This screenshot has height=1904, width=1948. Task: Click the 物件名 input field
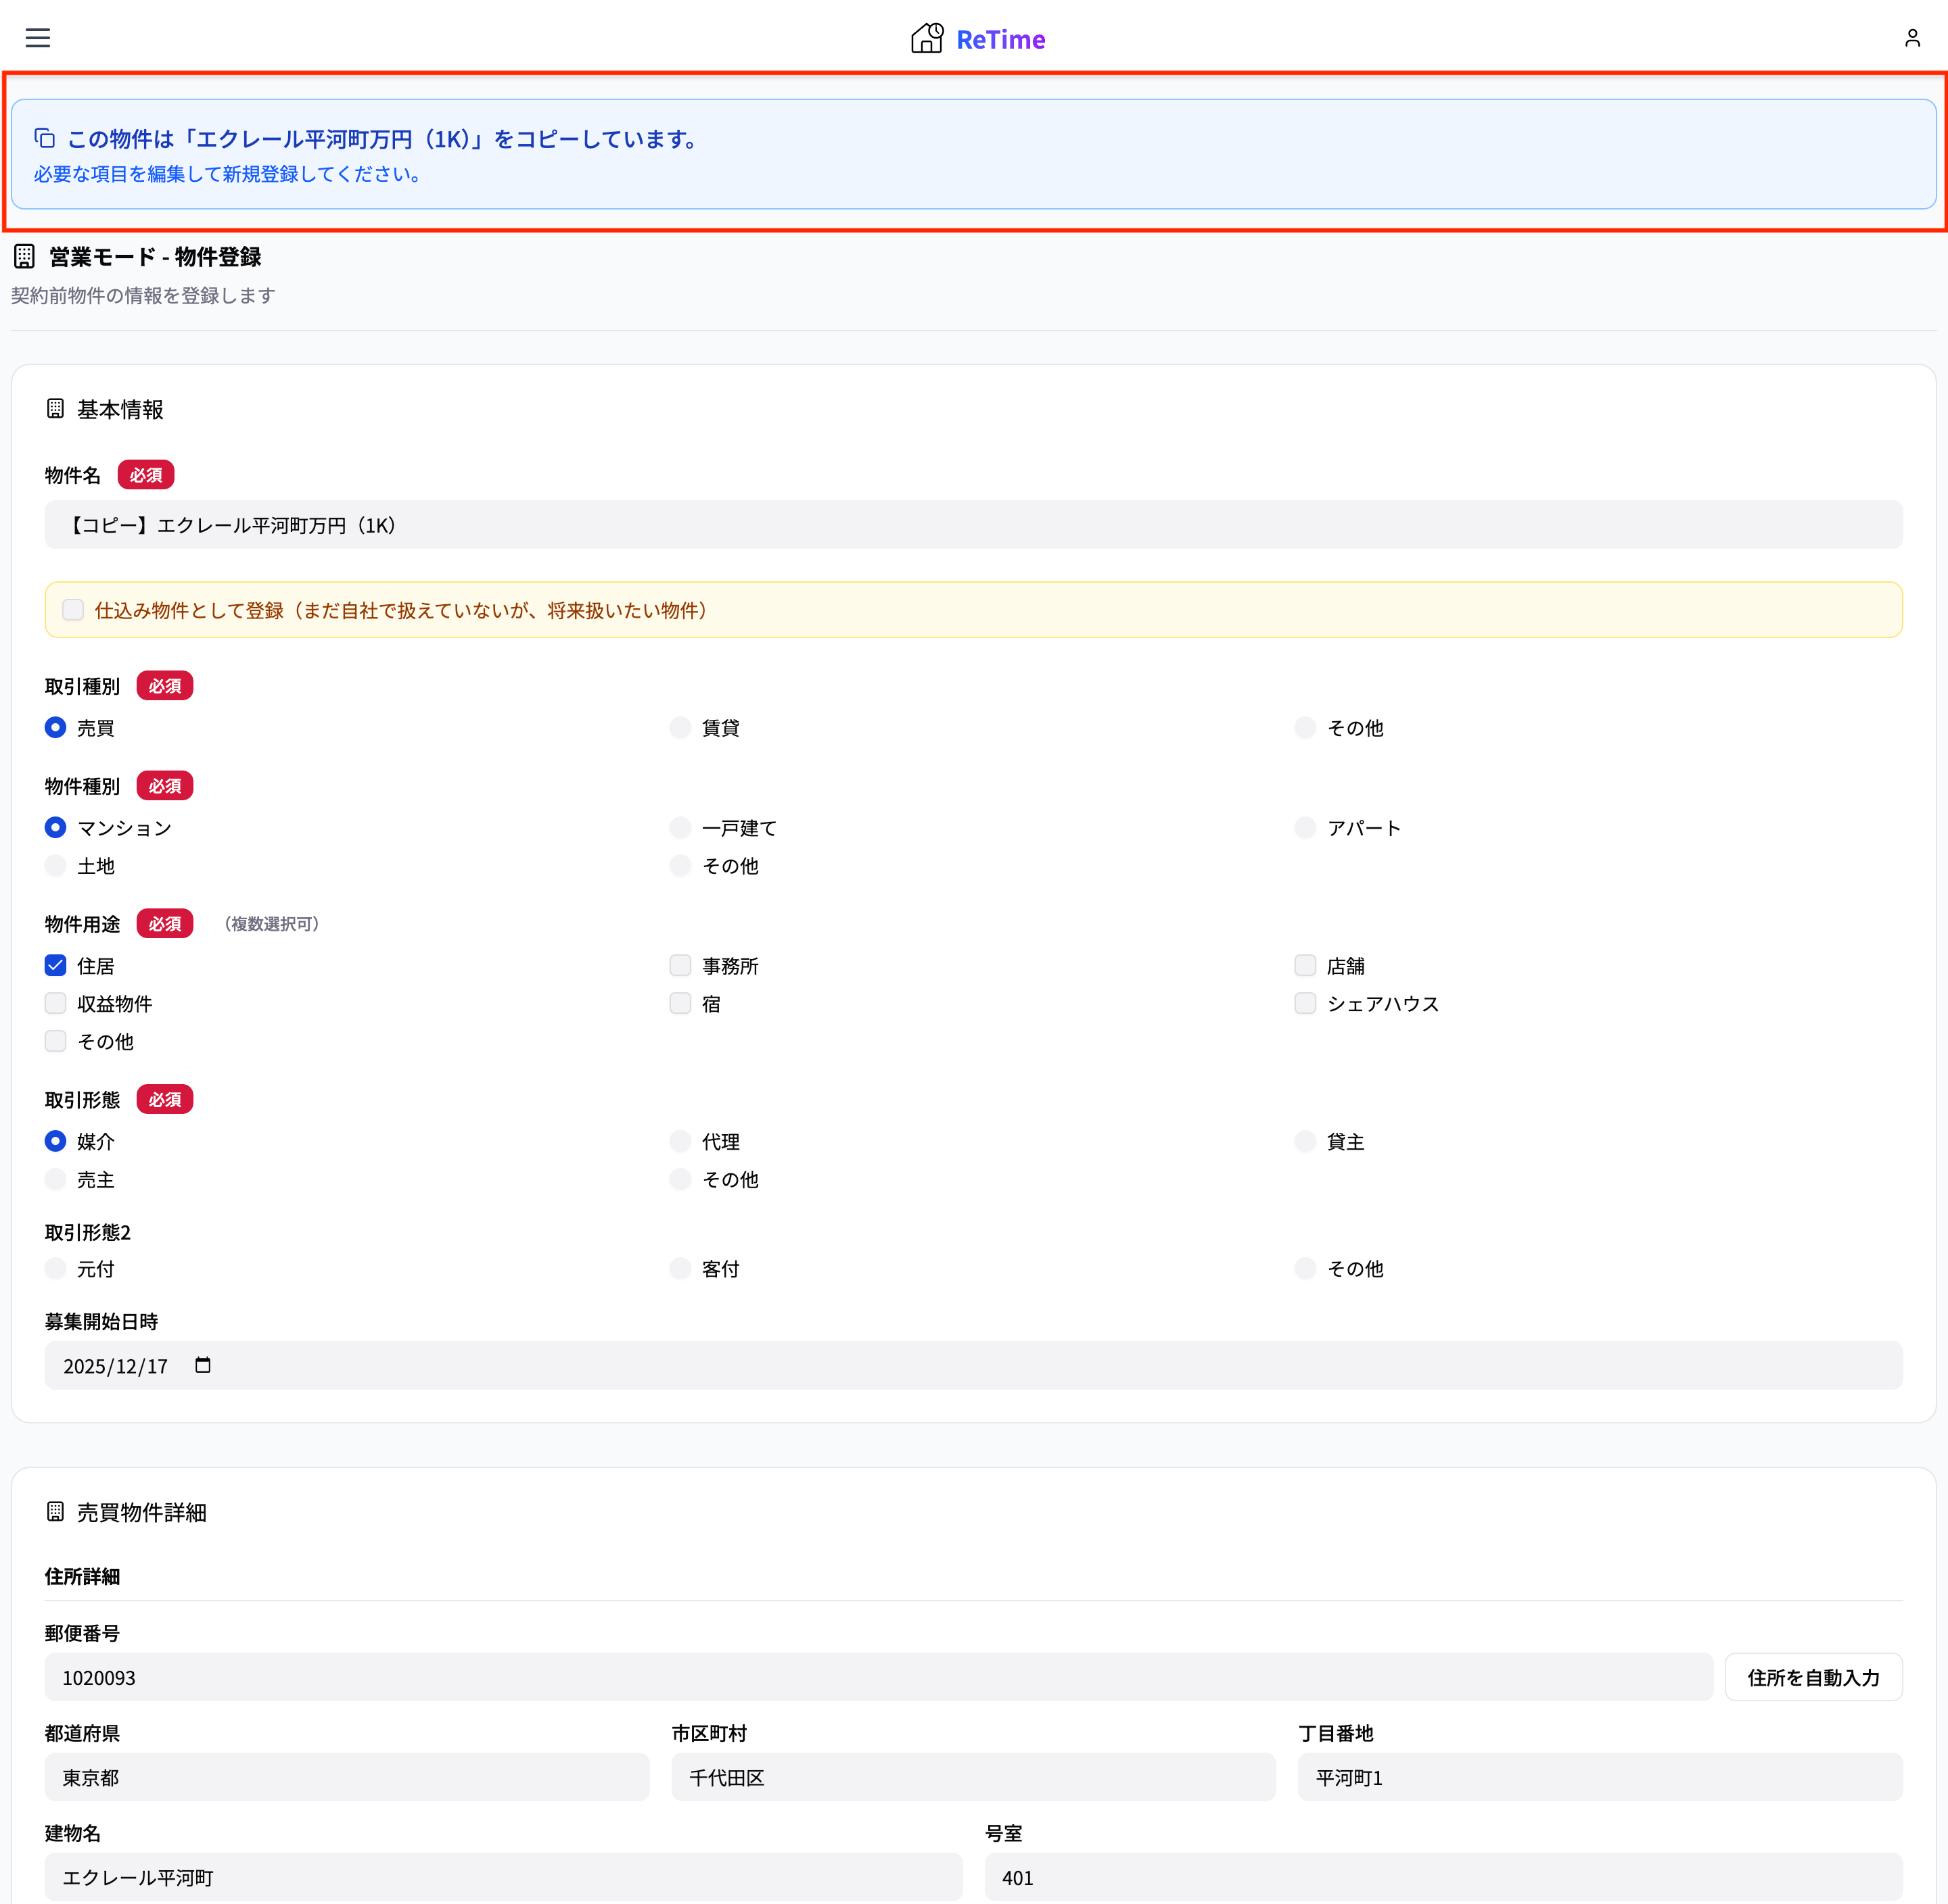tap(973, 525)
